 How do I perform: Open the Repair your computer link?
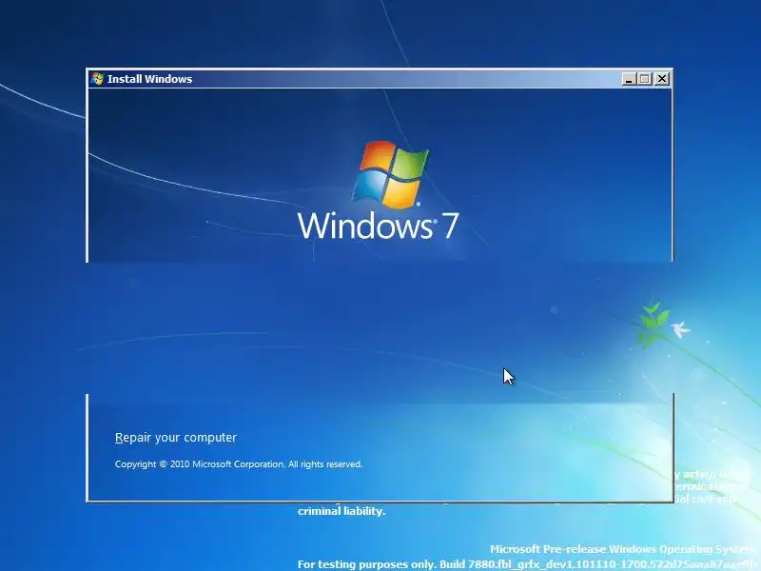point(176,438)
